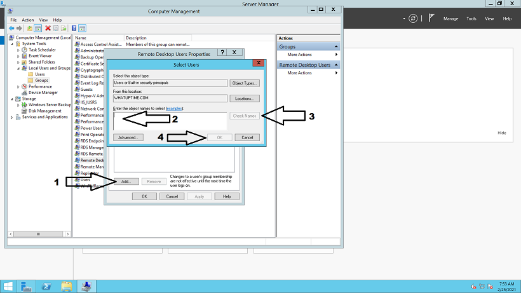The width and height of the screenshot is (521, 293).
Task: Expand the Services and Applications node
Action: (x=12, y=118)
